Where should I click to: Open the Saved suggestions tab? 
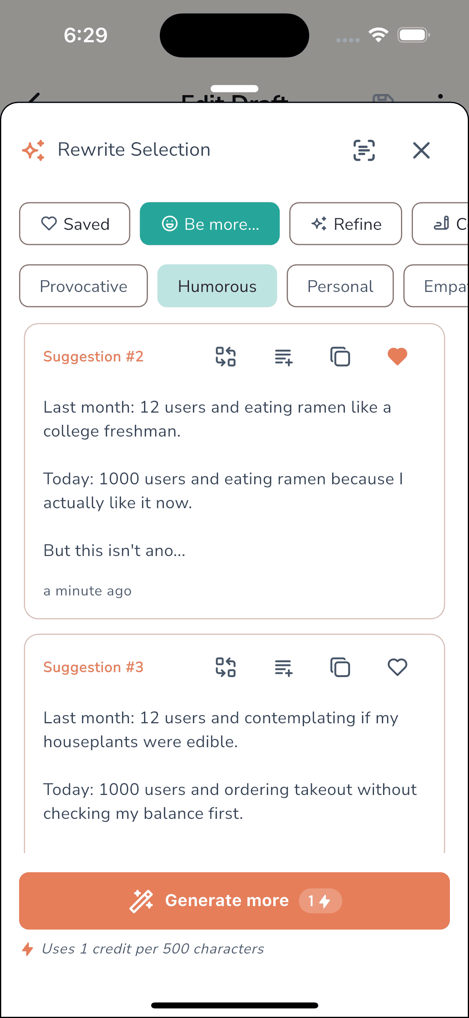75,224
